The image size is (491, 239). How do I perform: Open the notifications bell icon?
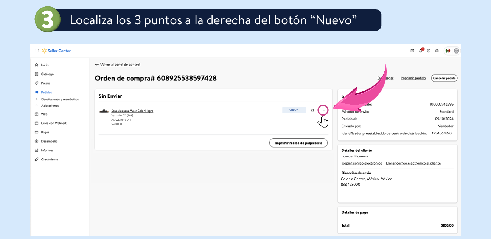tap(421, 51)
